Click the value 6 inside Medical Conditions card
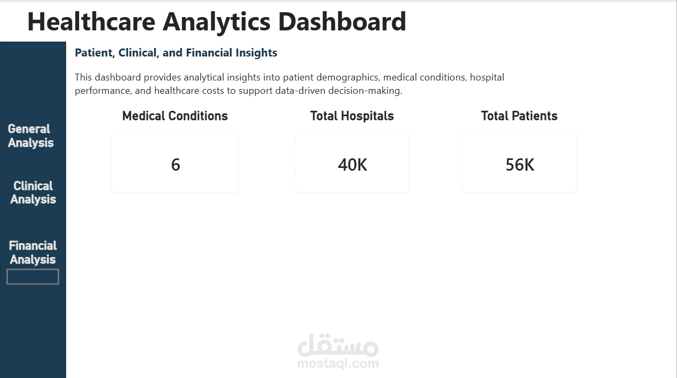Viewport: 677px width, 378px height. click(175, 165)
